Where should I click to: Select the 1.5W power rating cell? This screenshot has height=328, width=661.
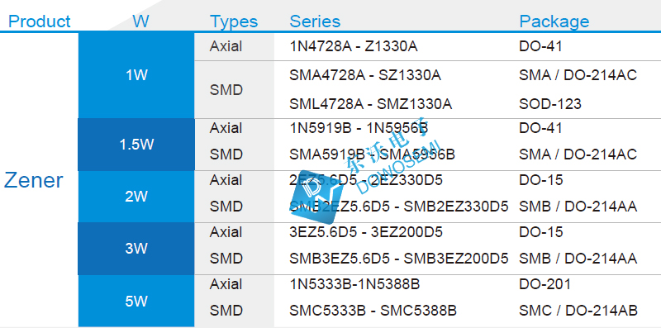(x=136, y=145)
